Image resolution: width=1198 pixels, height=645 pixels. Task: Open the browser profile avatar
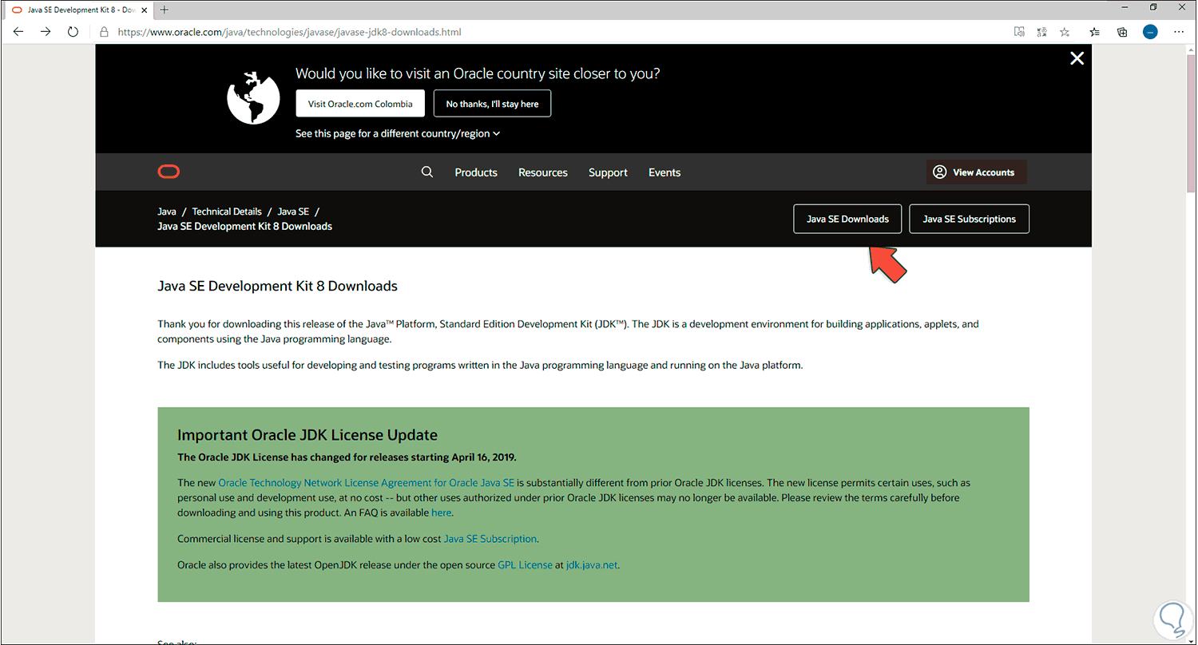pyautogui.click(x=1150, y=32)
